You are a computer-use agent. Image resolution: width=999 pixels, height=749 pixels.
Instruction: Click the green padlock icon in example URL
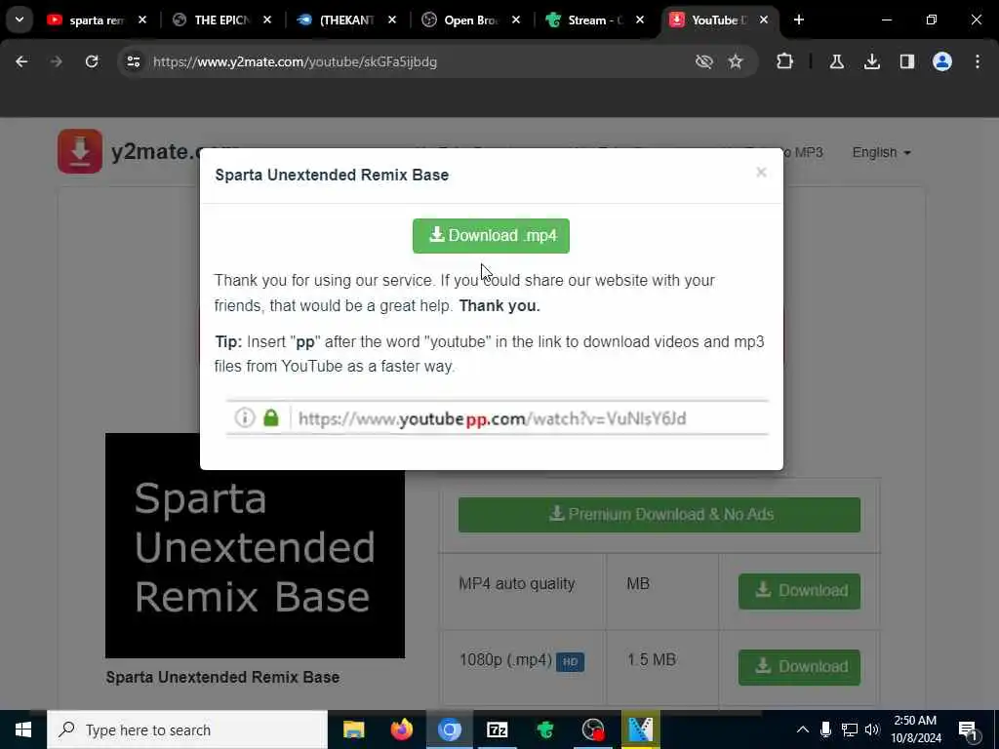click(271, 417)
